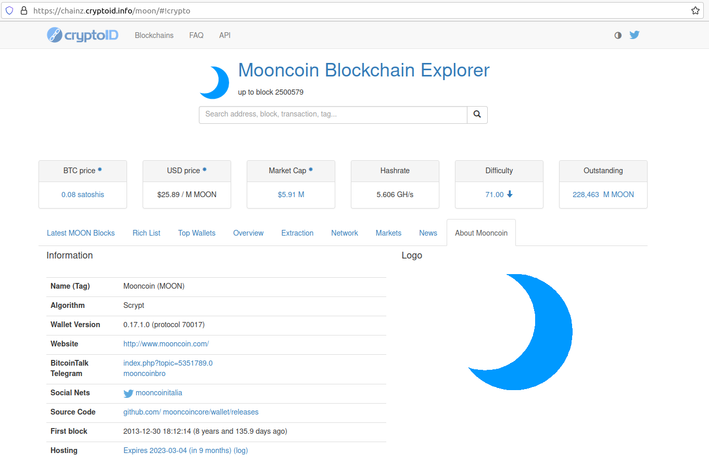The image size is (709, 465).
Task: Click the Information section heading
Action: tap(70, 255)
